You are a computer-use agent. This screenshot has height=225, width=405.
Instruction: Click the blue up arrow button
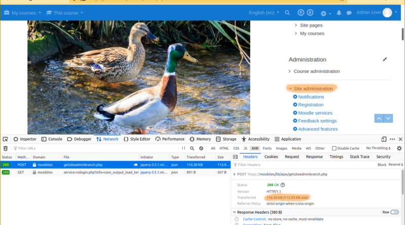(x=379, y=118)
